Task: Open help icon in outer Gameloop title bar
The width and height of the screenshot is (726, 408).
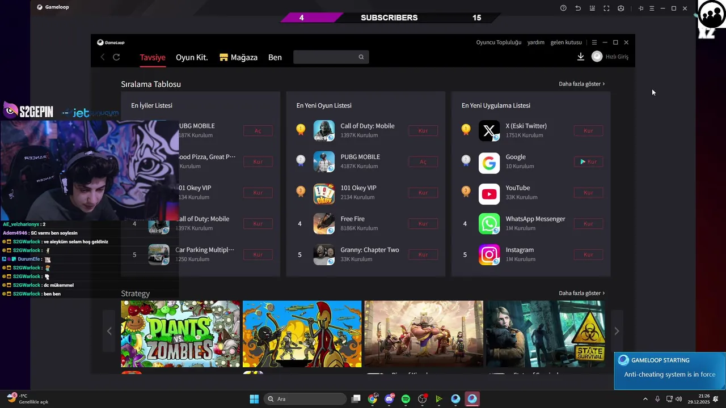Action: click(x=563, y=8)
